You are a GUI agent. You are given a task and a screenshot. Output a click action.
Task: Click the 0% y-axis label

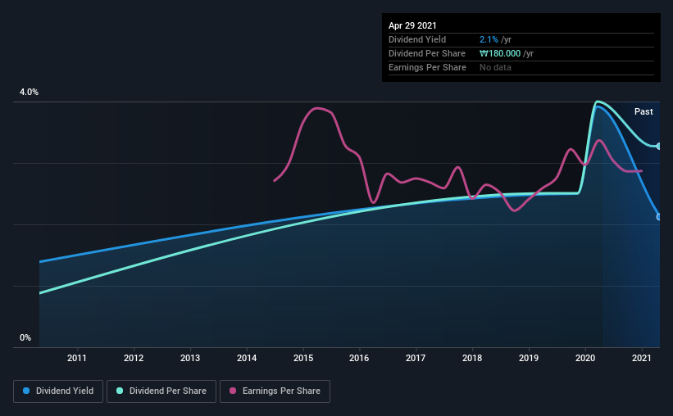25,337
